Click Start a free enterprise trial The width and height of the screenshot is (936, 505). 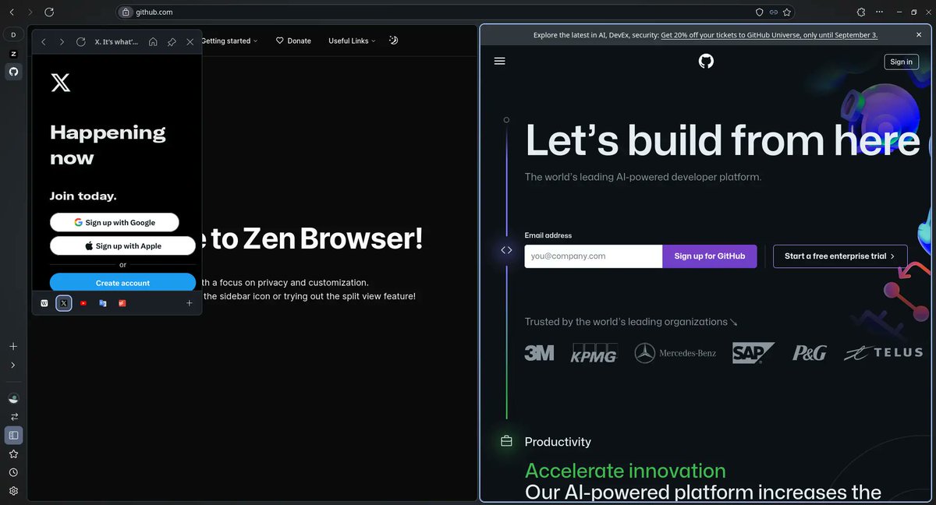(840, 256)
